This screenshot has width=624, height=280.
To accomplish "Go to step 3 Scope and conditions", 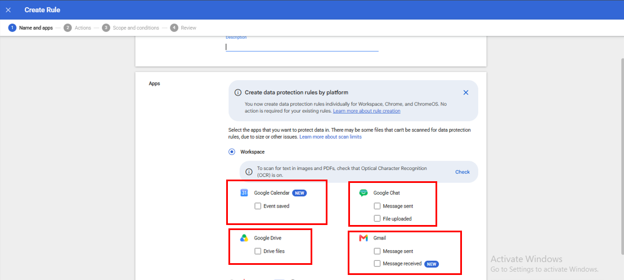I will (131, 27).
